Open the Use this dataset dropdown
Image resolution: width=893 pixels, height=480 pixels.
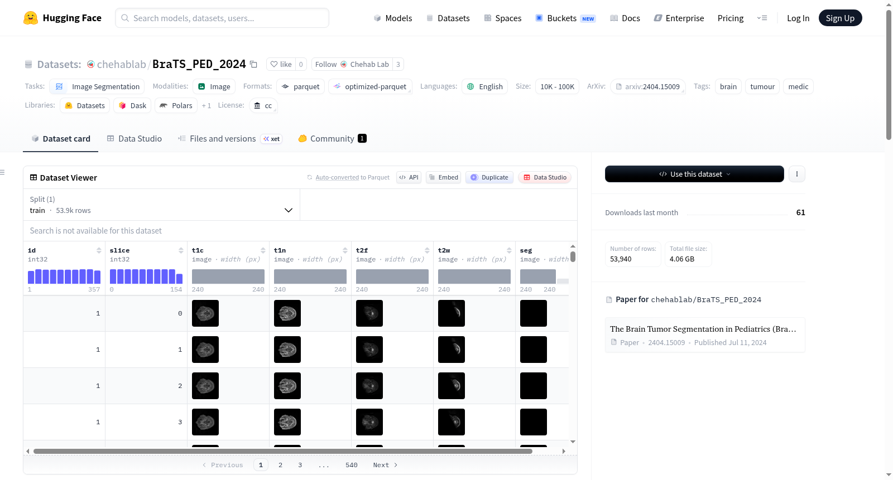[x=694, y=174]
